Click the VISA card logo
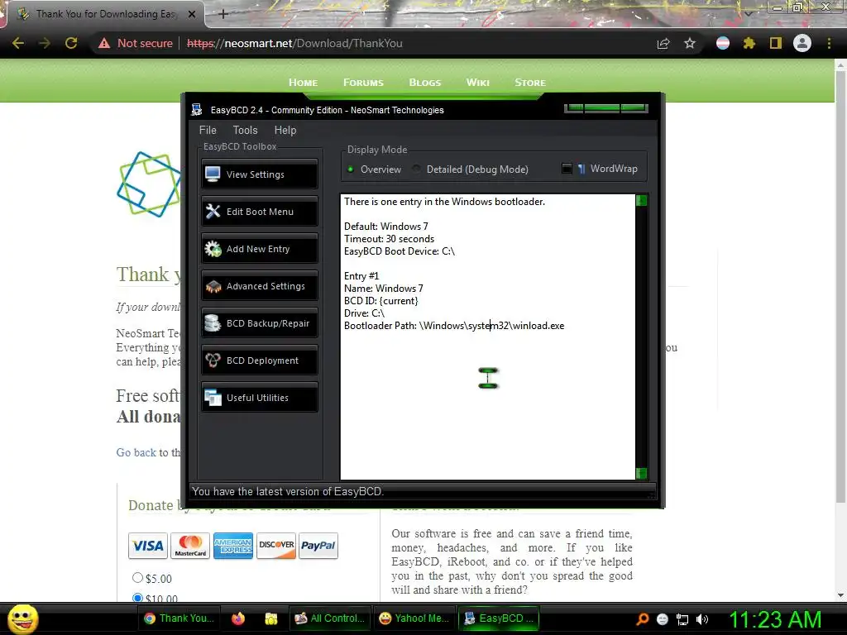The height and width of the screenshot is (635, 847). click(x=148, y=546)
